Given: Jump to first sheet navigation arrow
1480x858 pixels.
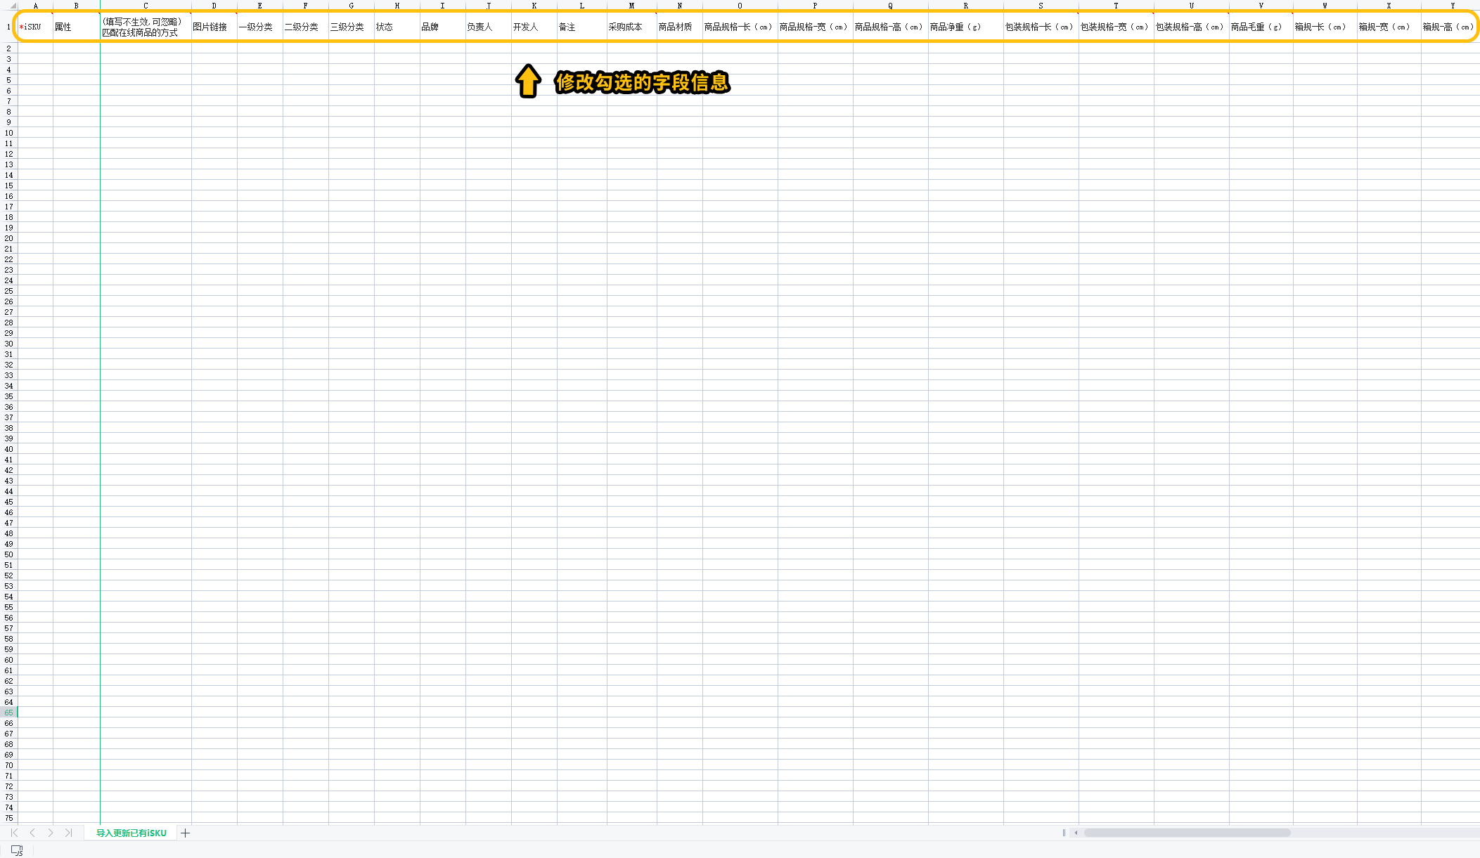Looking at the screenshot, I should pos(14,833).
